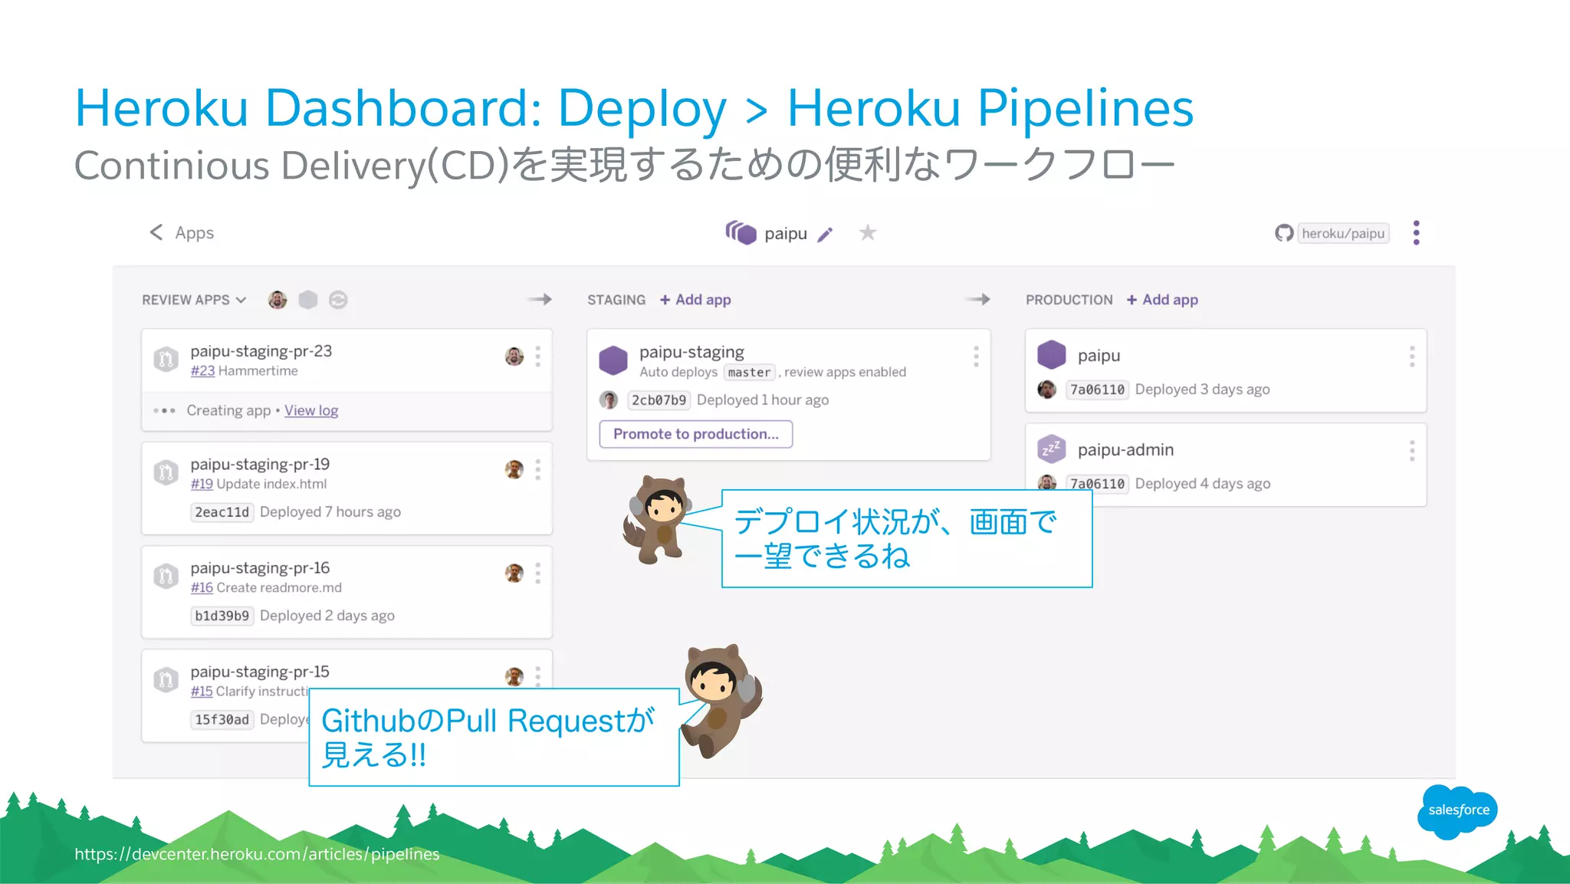Open the heroku/paipu repository link
1570x884 pixels.
click(1343, 233)
